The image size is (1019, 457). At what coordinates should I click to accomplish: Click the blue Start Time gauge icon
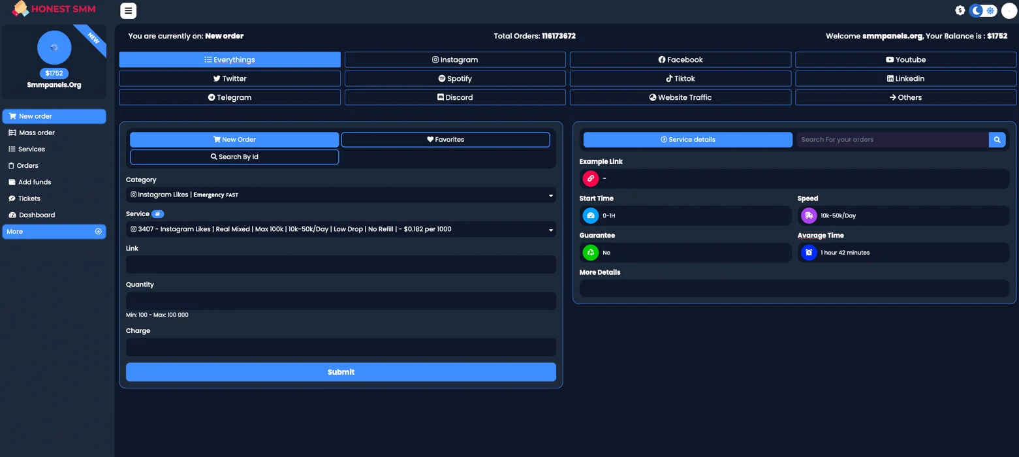pos(590,215)
